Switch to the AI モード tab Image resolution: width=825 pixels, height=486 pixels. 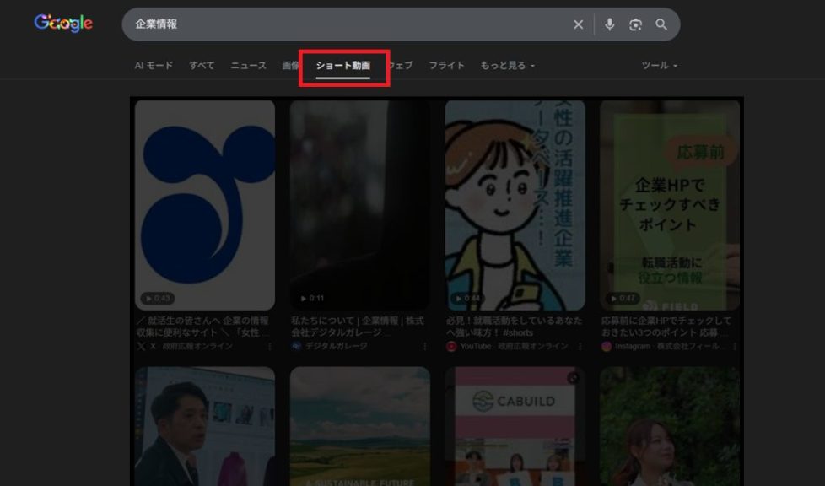pyautogui.click(x=154, y=66)
